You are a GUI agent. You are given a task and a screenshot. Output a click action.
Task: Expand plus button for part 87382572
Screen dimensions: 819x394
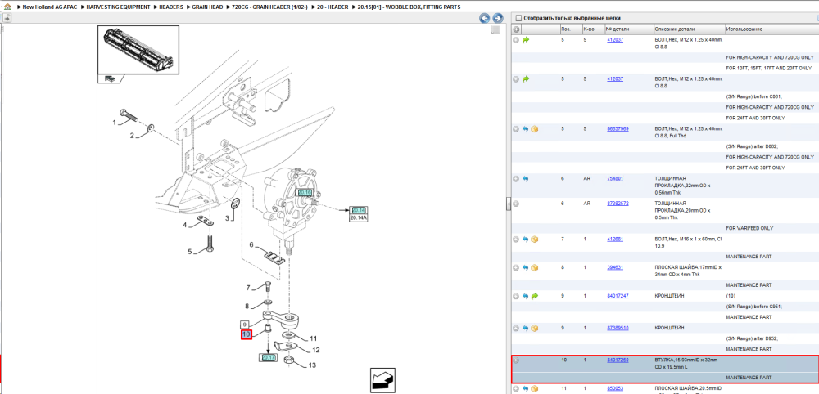point(516,204)
